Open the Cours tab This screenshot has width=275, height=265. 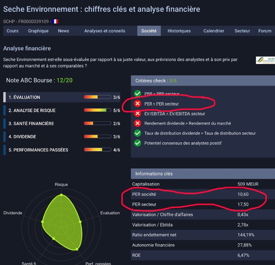[x=12, y=31]
